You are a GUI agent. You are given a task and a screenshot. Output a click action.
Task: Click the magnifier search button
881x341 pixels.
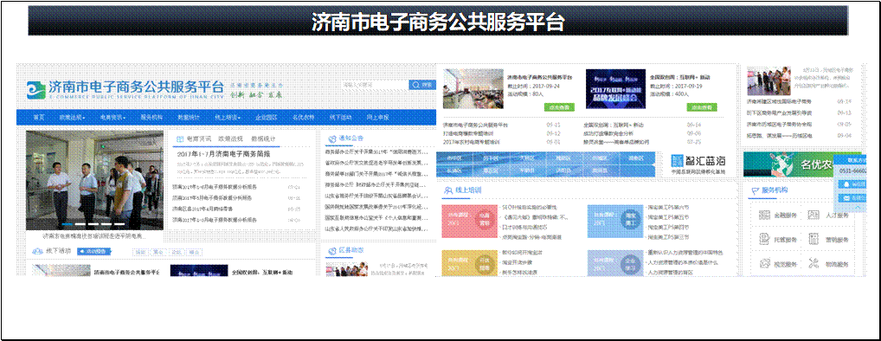pos(422,85)
